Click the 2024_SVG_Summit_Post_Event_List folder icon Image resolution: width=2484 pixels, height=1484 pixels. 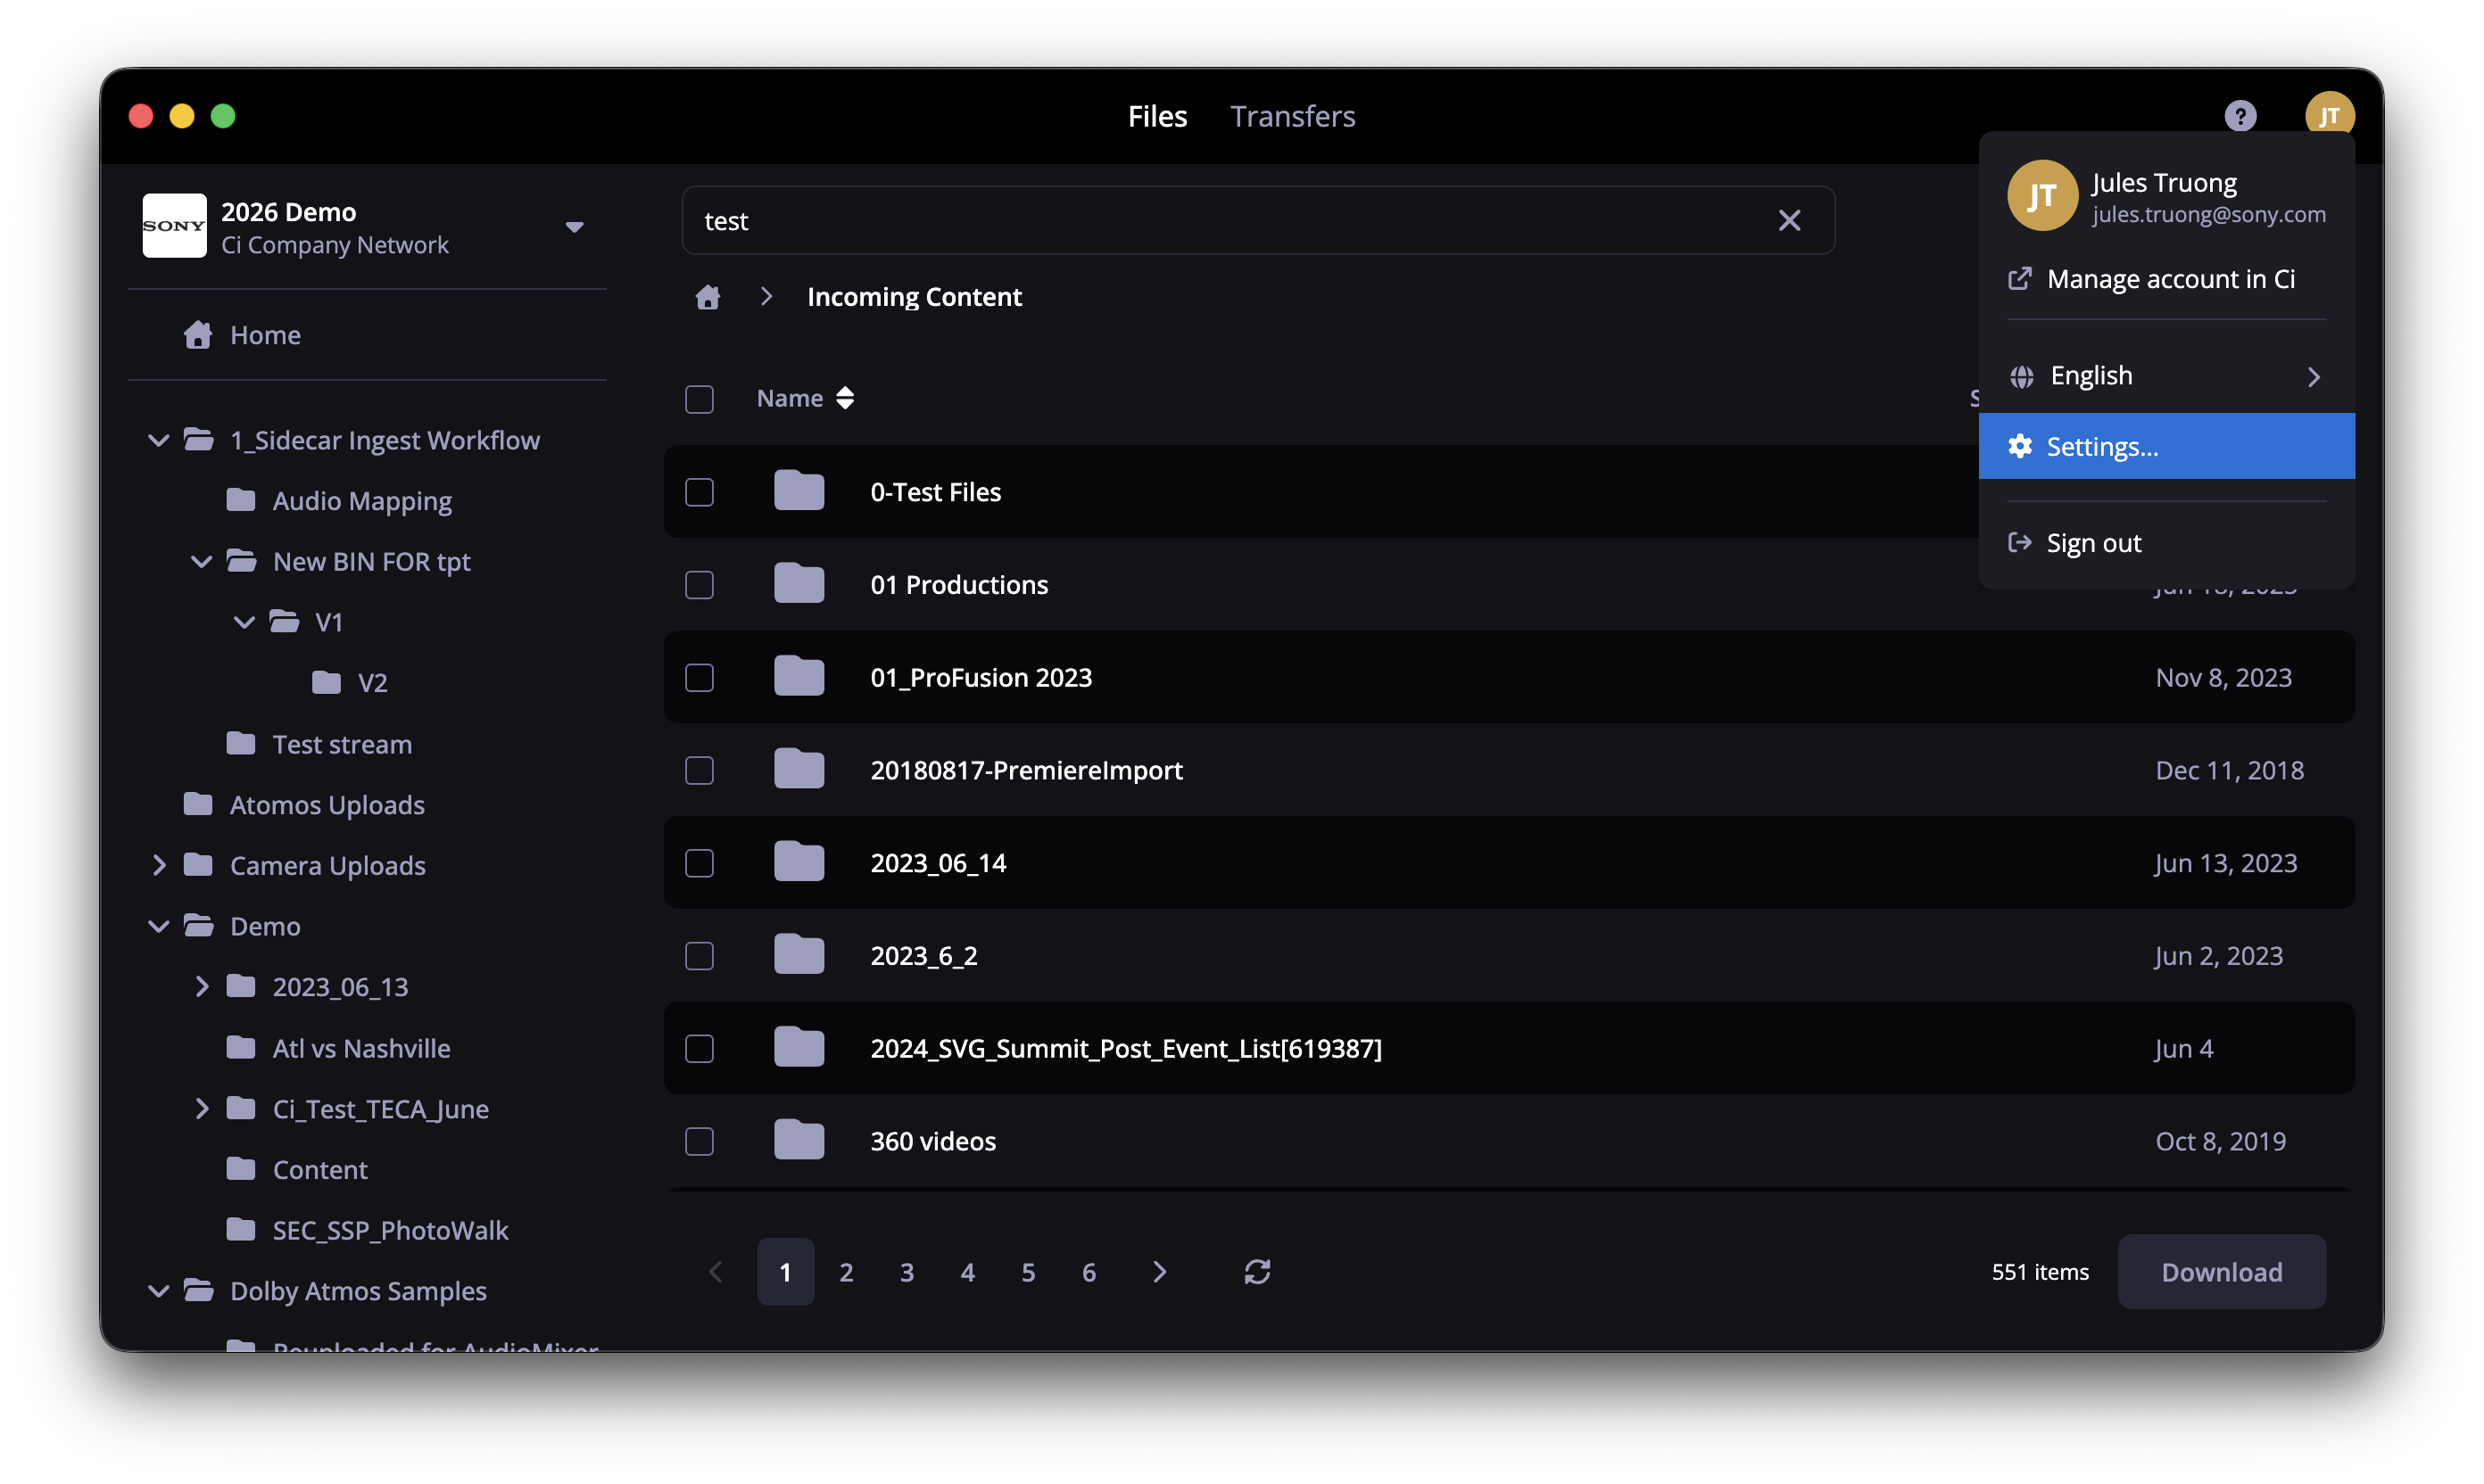click(799, 1048)
